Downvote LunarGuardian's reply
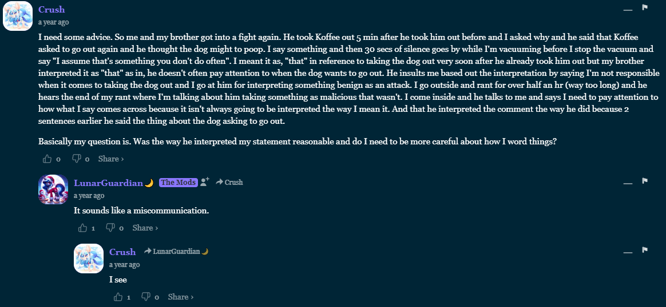This screenshot has width=666, height=307. (x=110, y=228)
